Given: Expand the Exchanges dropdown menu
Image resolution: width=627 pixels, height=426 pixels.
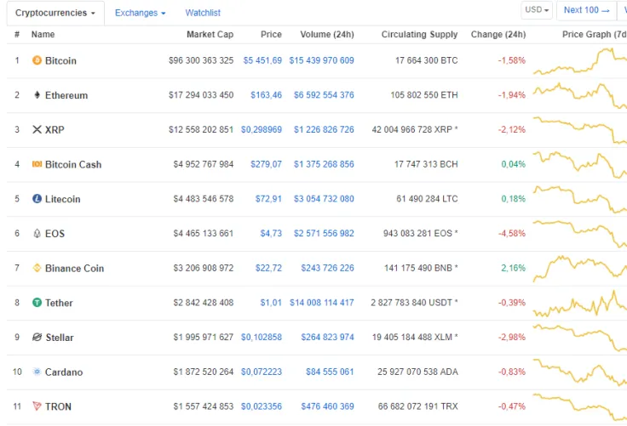Looking at the screenshot, I should coord(140,13).
